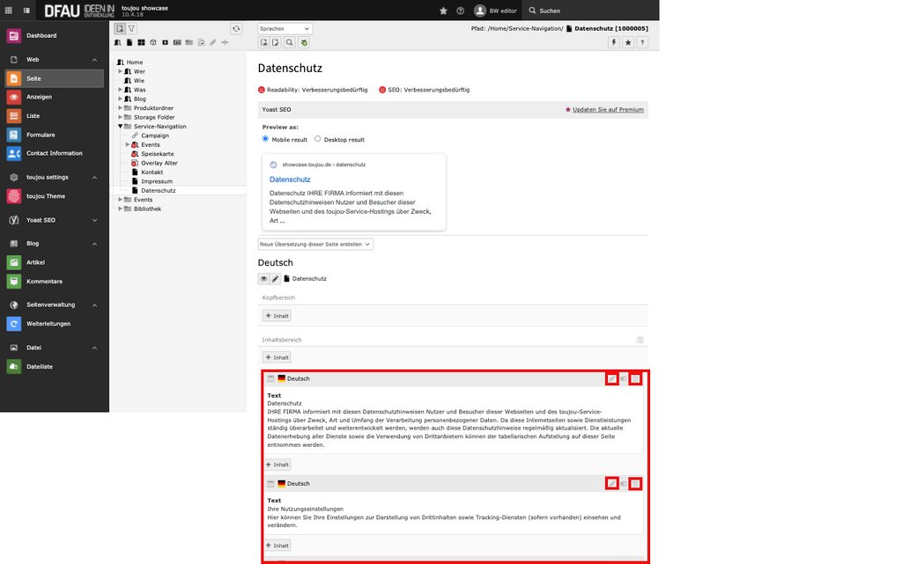Click edit pencil of Datenschutz text element
The height and width of the screenshot is (564, 902).
coord(611,378)
